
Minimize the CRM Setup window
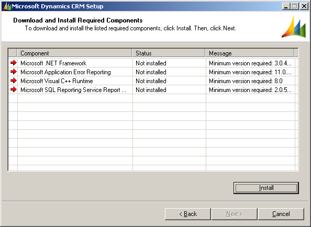click(x=286, y=6)
